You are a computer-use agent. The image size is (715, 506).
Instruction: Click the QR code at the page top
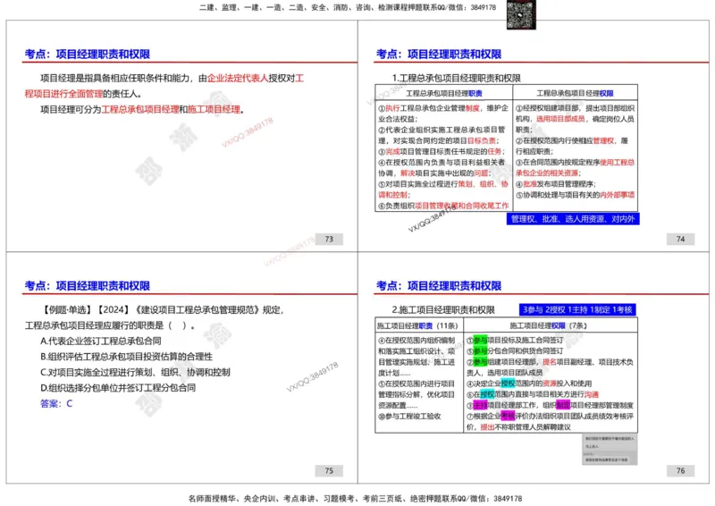click(x=521, y=14)
